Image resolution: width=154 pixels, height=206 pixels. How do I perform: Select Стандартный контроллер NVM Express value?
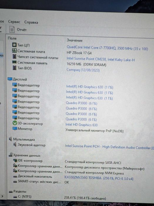click(x=94, y=173)
